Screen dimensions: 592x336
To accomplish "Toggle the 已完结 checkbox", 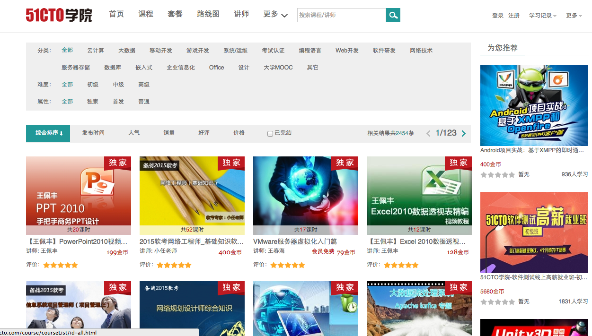I will point(270,134).
